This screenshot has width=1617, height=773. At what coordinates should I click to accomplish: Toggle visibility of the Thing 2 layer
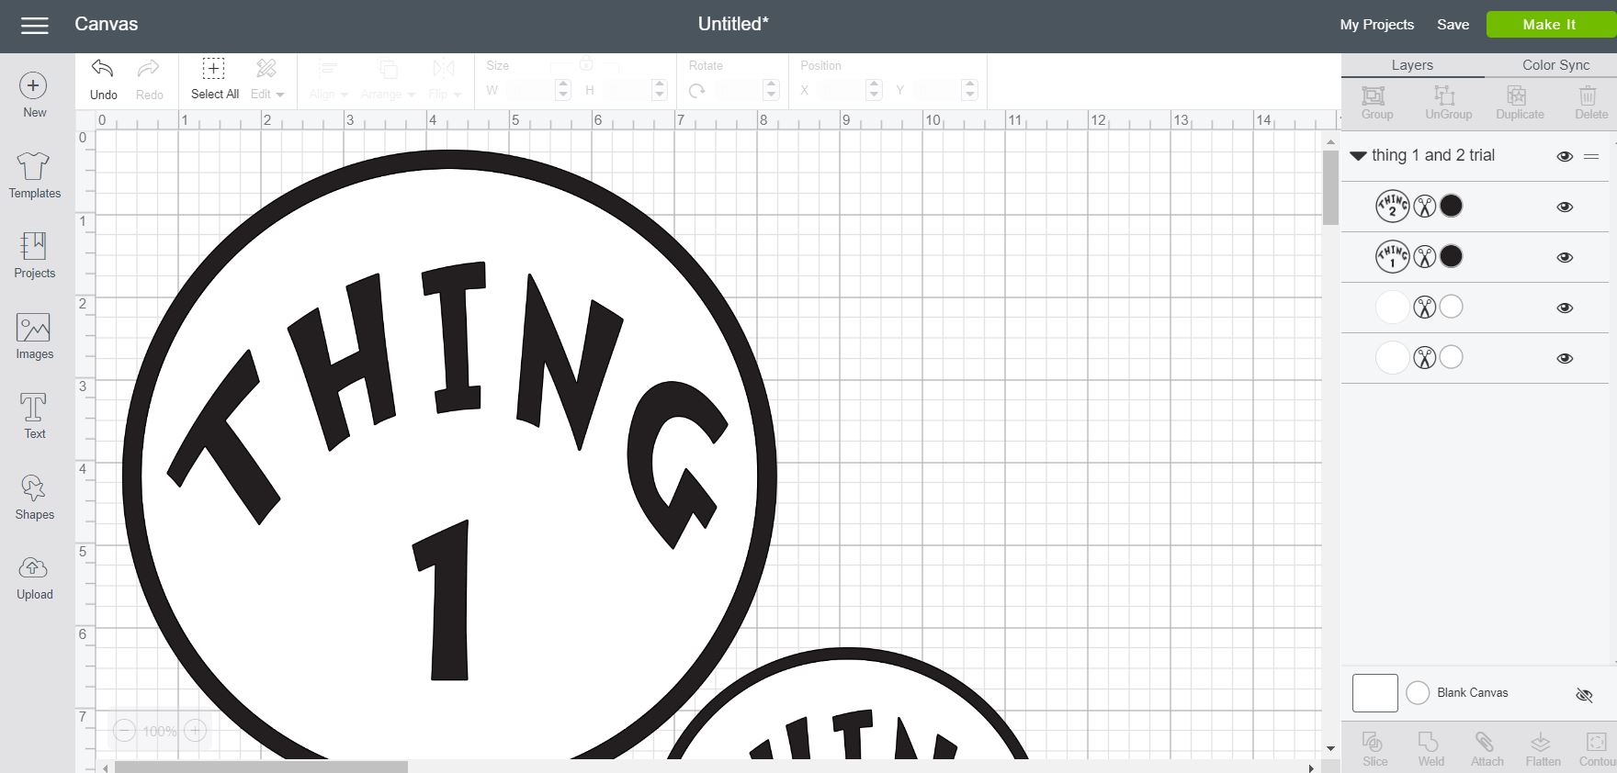1565,207
